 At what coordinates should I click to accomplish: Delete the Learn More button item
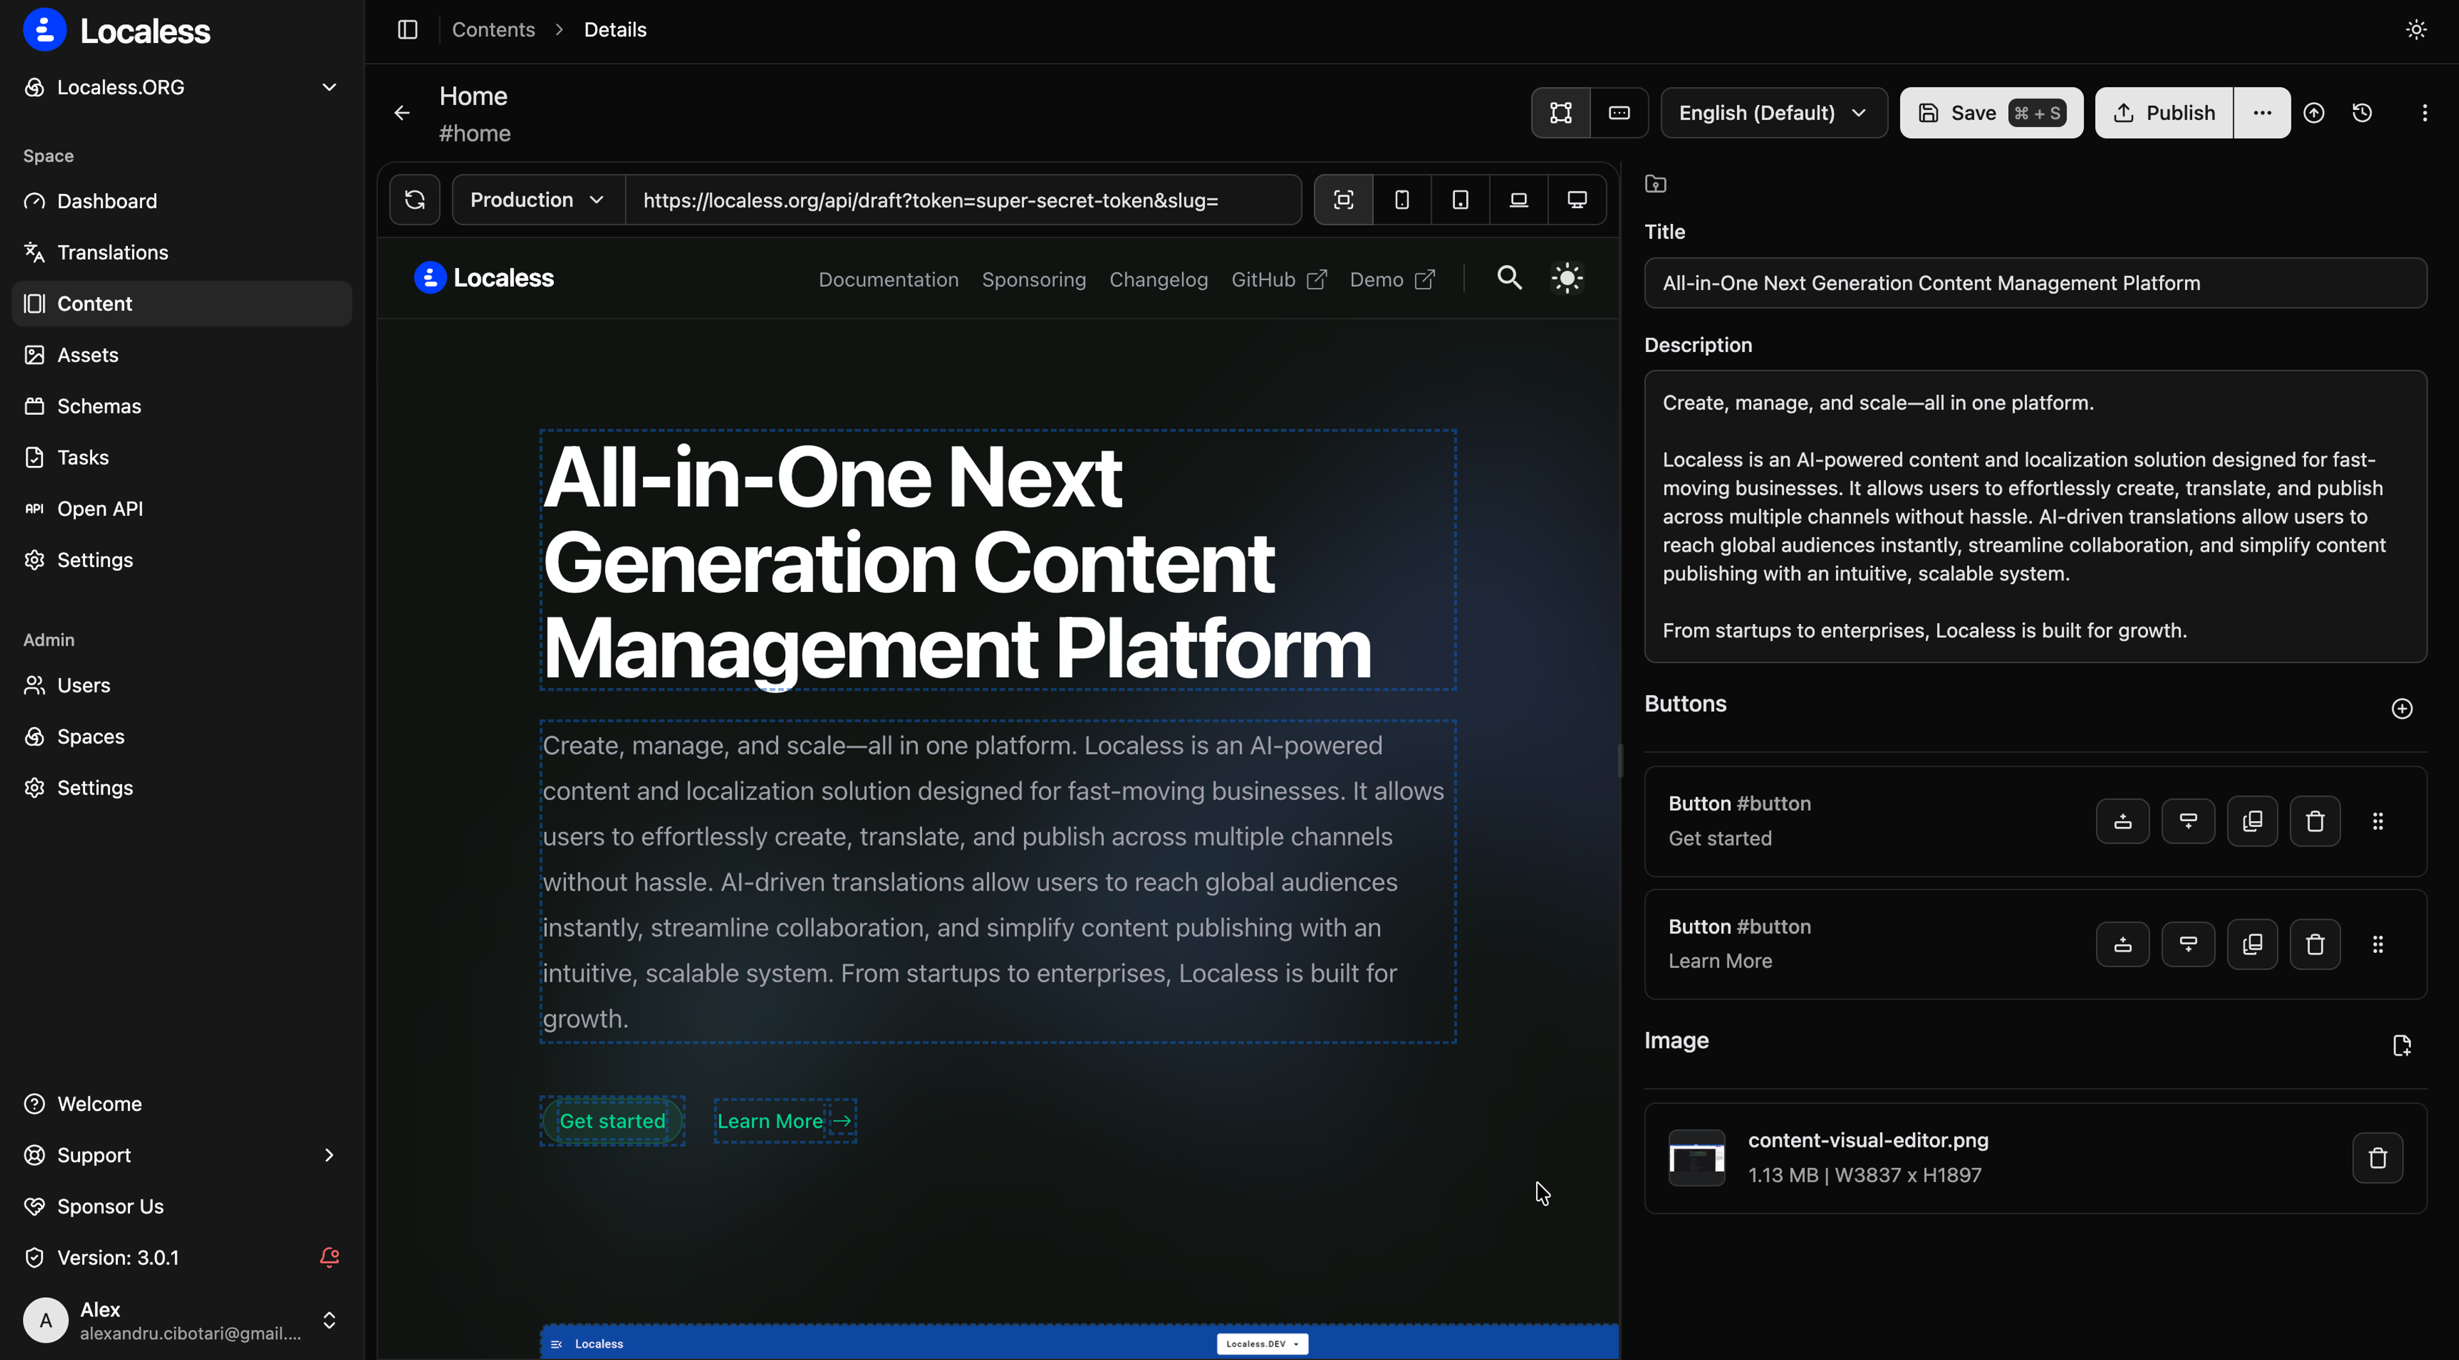click(2315, 944)
